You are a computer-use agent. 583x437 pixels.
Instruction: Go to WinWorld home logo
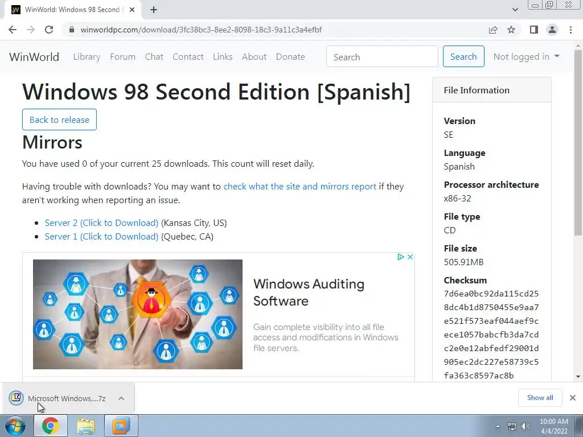[x=34, y=57]
